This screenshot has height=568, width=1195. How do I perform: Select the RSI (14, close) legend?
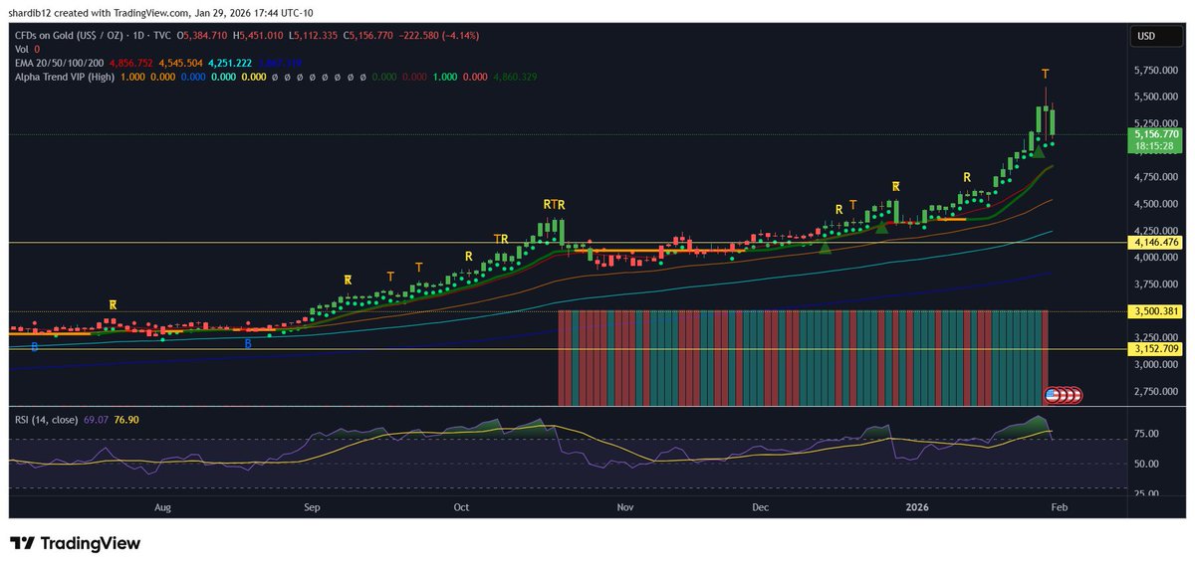pyautogui.click(x=48, y=420)
